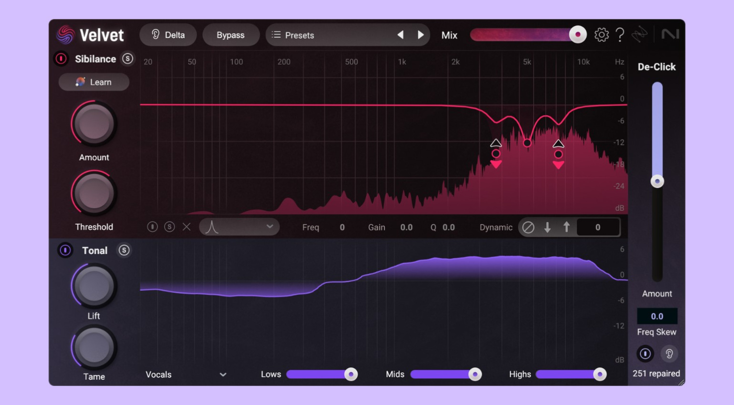Click the Mix slider handle

(x=578, y=35)
